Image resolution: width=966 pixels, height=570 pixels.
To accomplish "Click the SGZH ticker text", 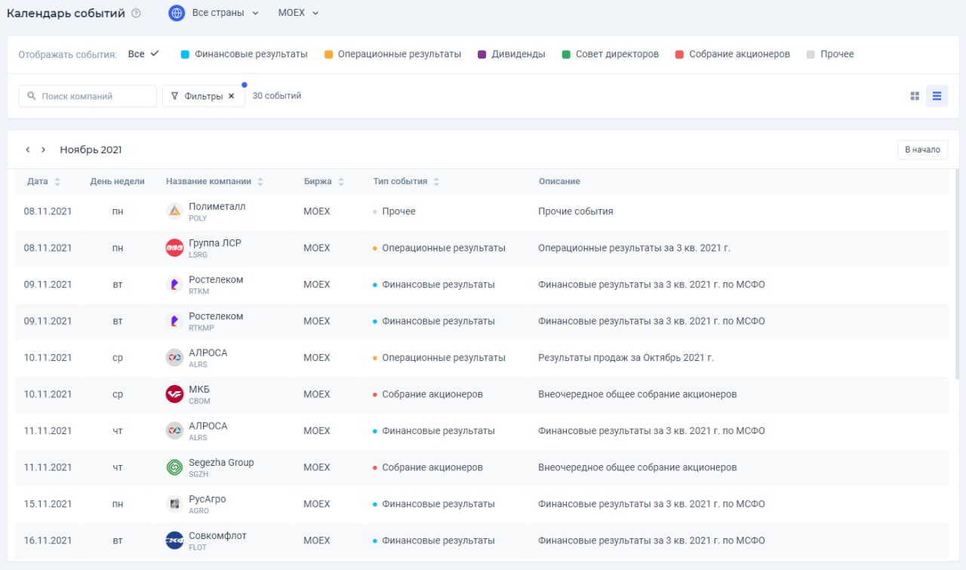I will [x=198, y=474].
